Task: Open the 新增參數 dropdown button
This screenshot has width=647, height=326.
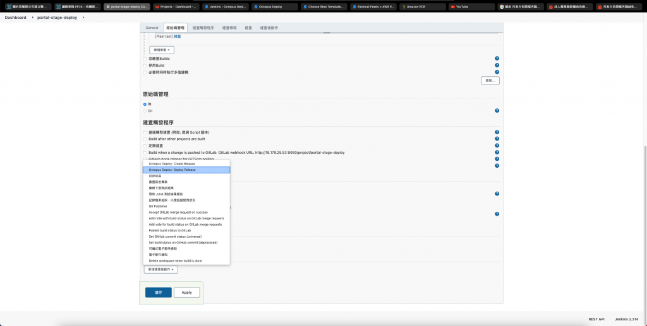Action: tap(162, 50)
